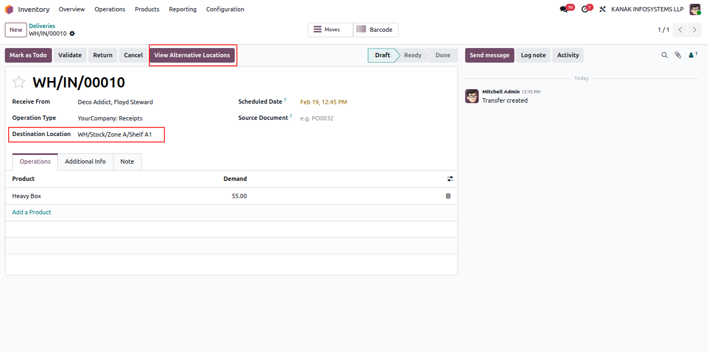Click Add a Product link
Image resolution: width=708 pixels, height=352 pixels.
click(x=32, y=212)
